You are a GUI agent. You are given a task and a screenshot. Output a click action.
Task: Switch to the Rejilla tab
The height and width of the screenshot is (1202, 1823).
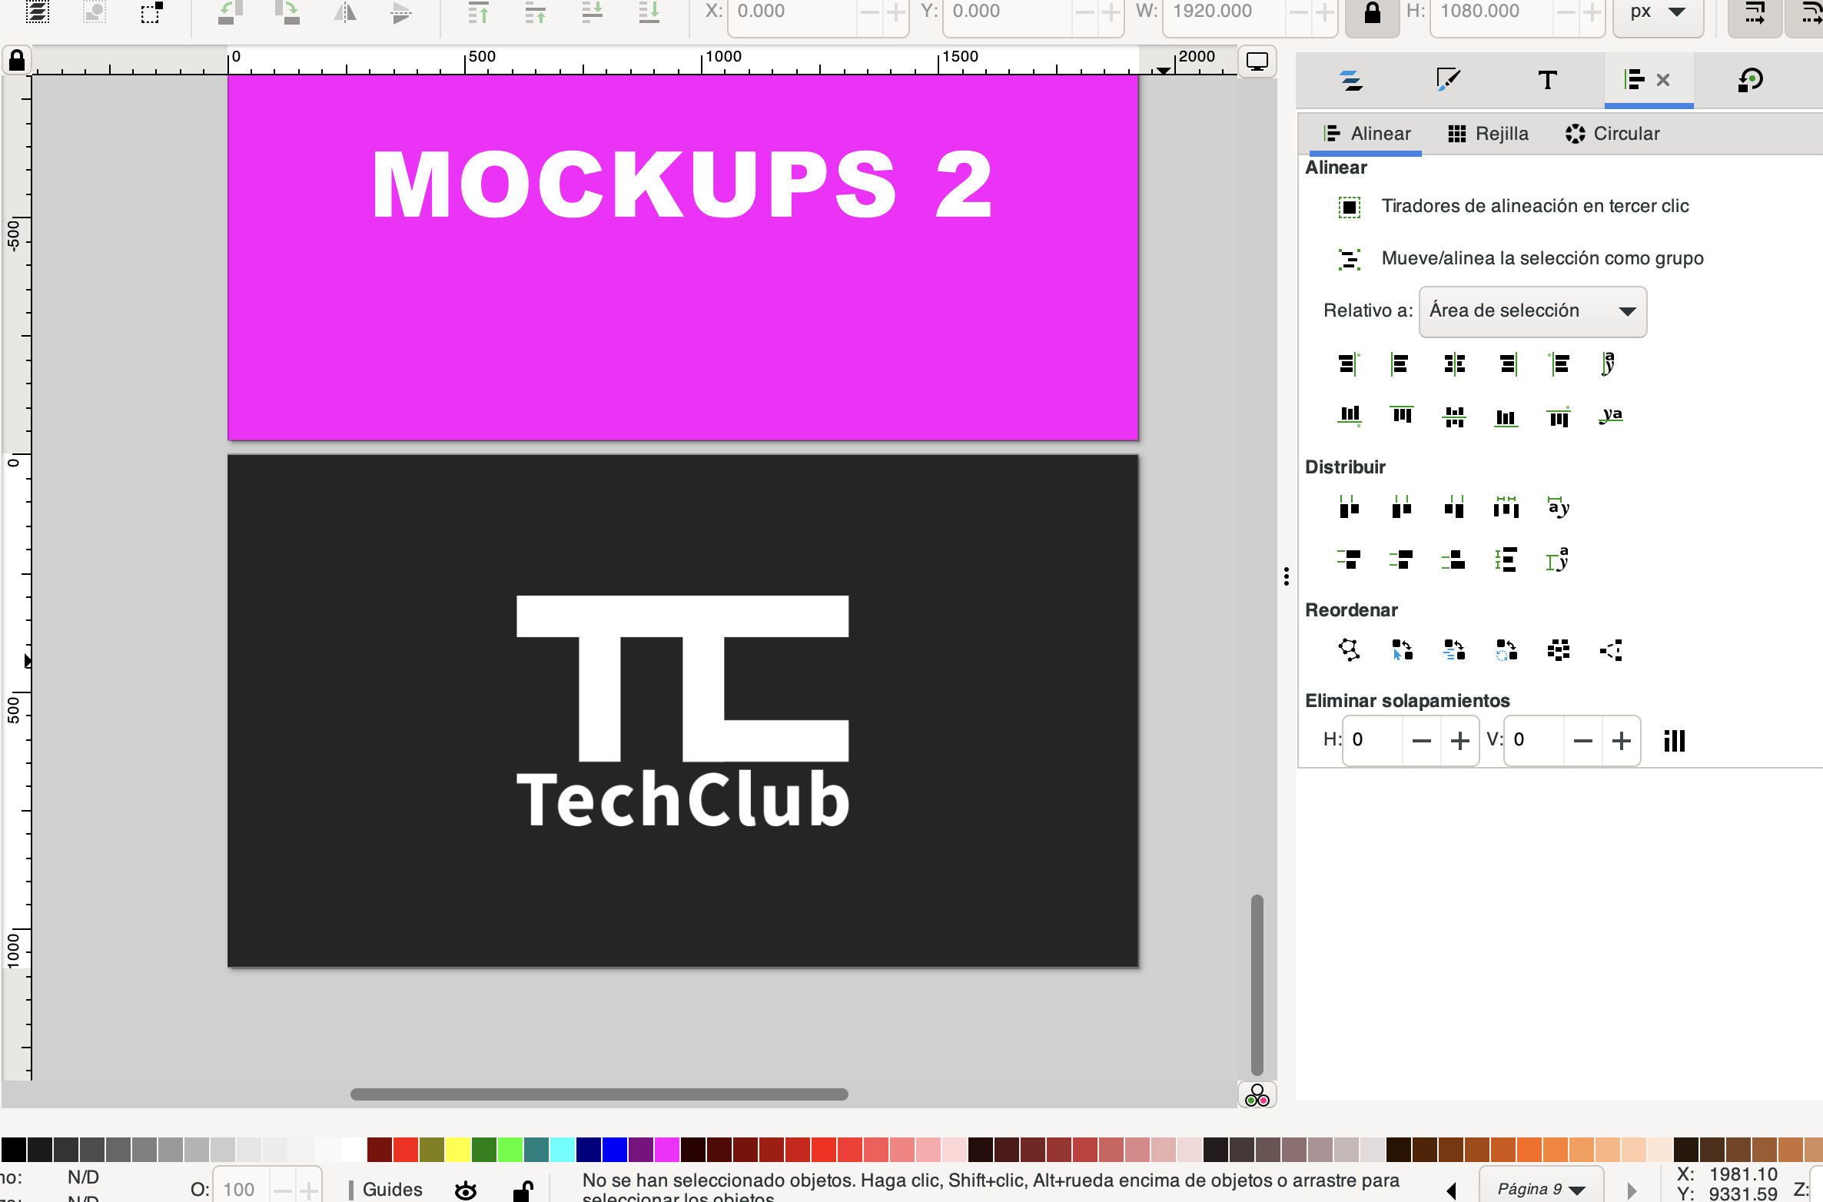coord(1488,134)
